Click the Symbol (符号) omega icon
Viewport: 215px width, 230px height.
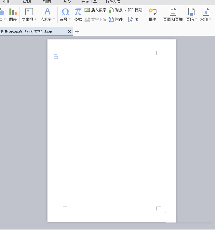coord(65,12)
